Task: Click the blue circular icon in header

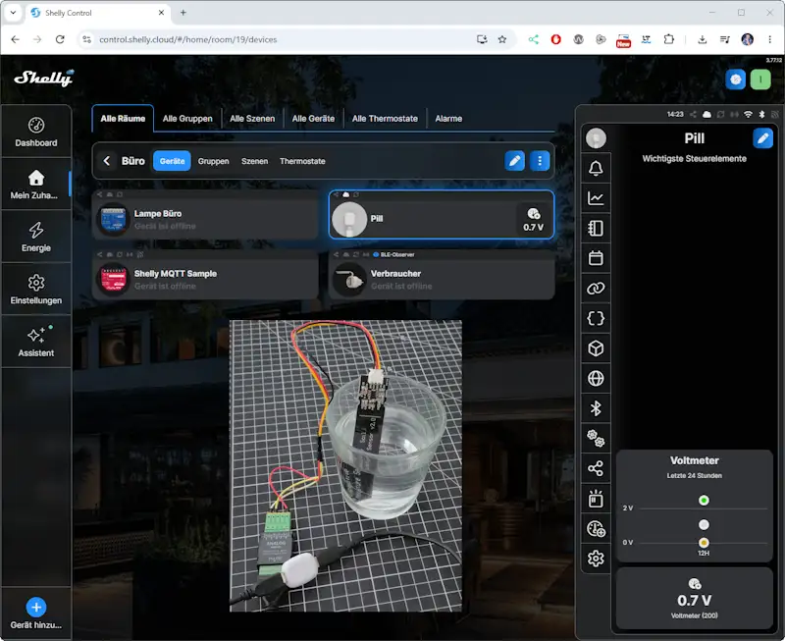Action: click(735, 80)
